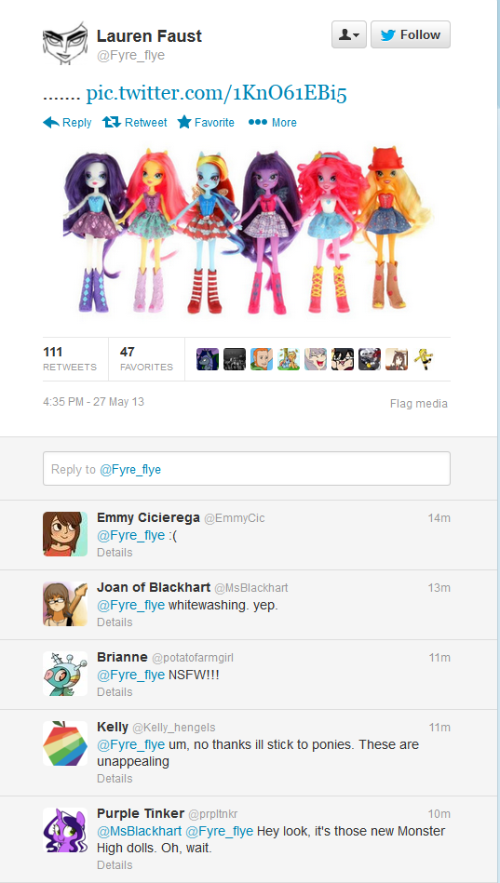Screen dimensions: 500x883
Task: Open the More options with three dots
Action: click(272, 122)
